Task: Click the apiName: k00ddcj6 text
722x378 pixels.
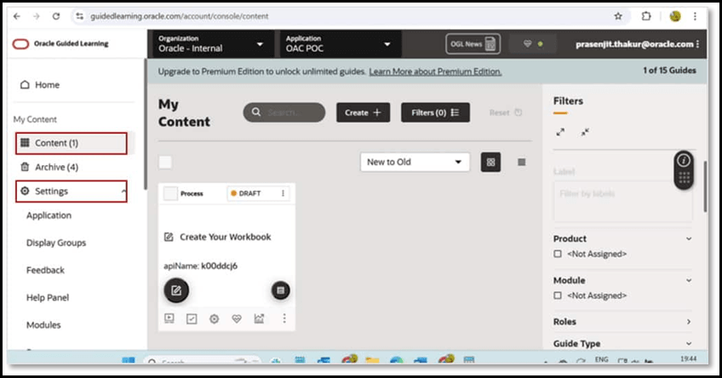Action: pyautogui.click(x=200, y=266)
